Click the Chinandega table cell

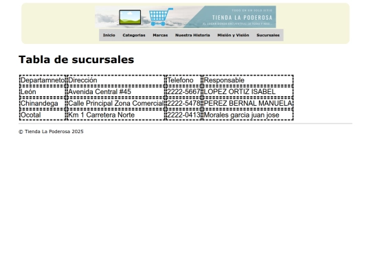(x=43, y=103)
